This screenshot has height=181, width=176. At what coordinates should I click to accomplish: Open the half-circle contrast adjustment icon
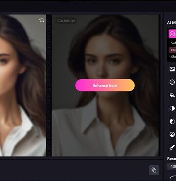172,109
